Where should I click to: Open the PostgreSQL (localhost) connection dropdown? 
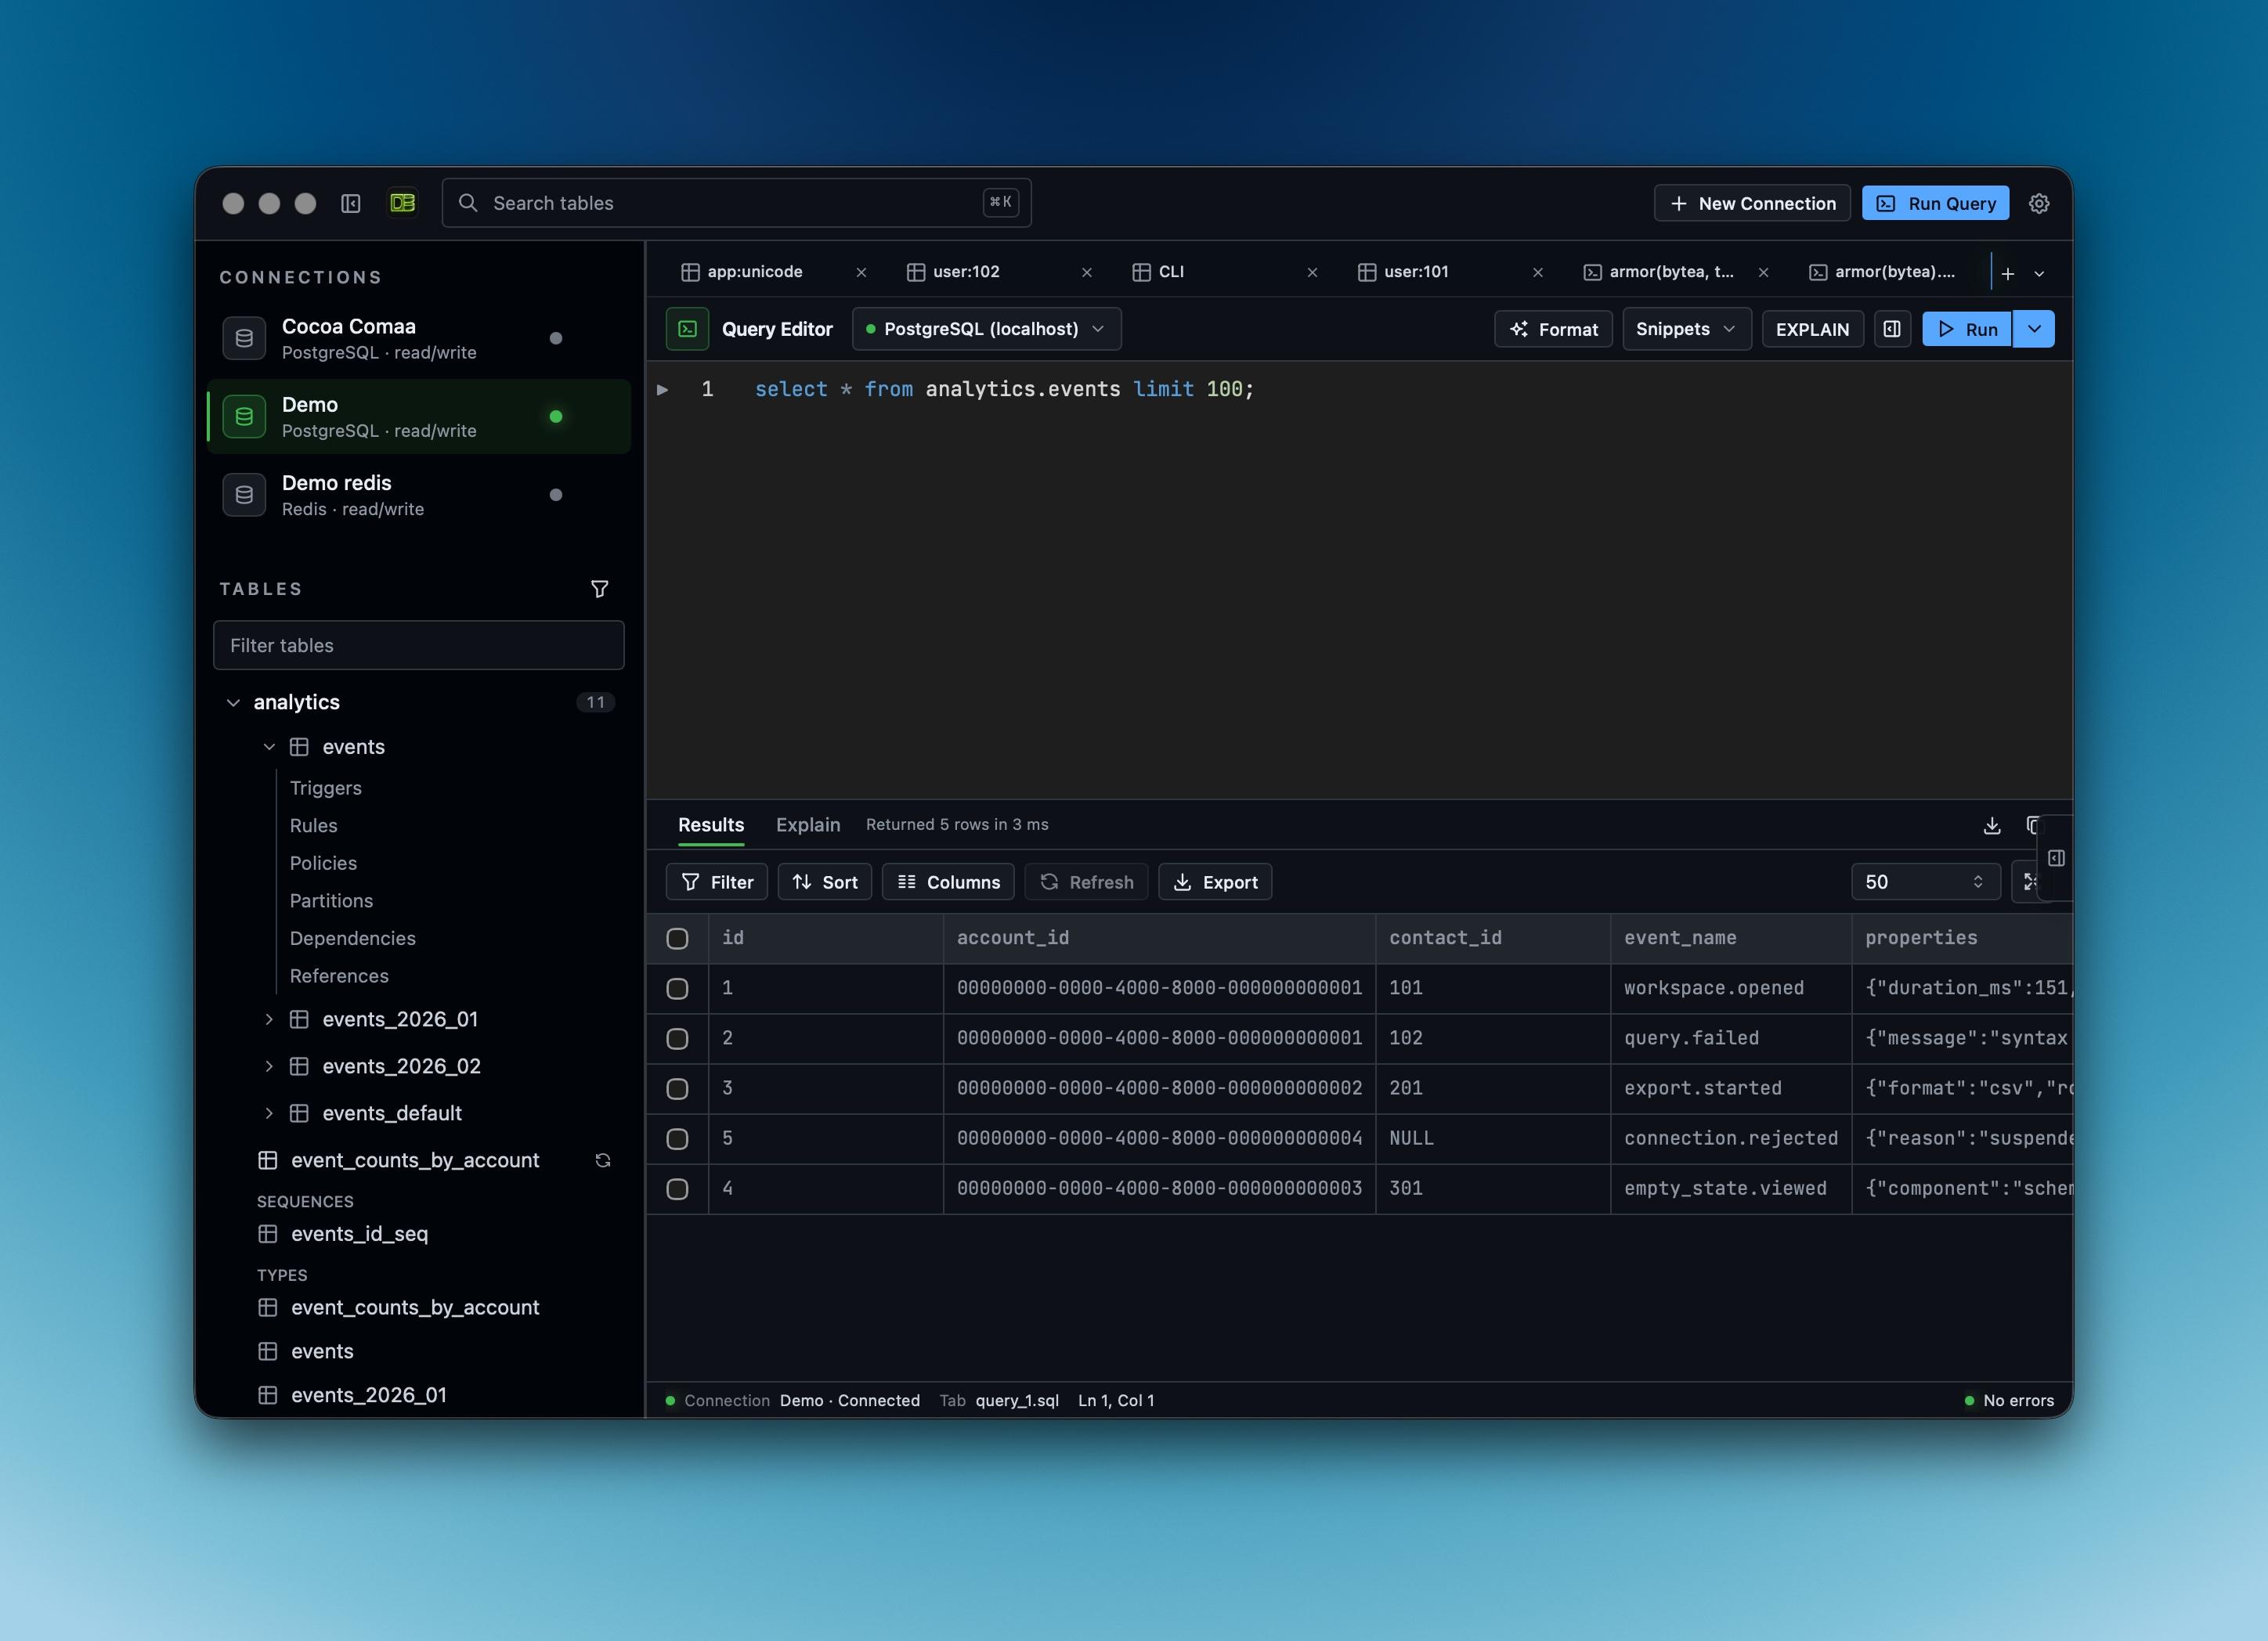coord(986,329)
